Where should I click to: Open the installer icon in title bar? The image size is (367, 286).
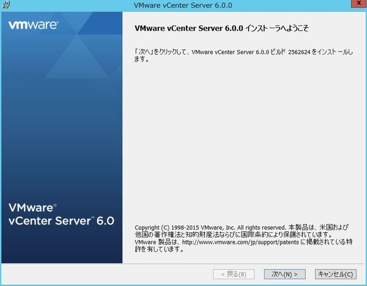(6, 5)
